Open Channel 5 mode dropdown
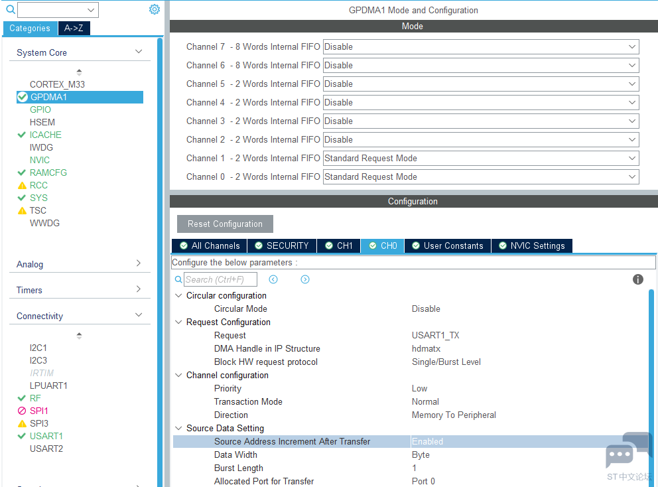658x487 pixels. click(x=481, y=84)
